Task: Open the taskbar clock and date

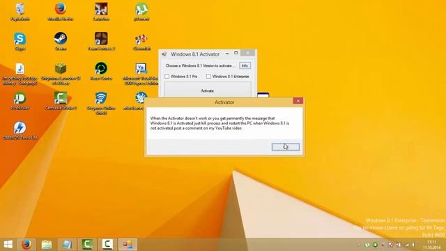Action: 431,245
